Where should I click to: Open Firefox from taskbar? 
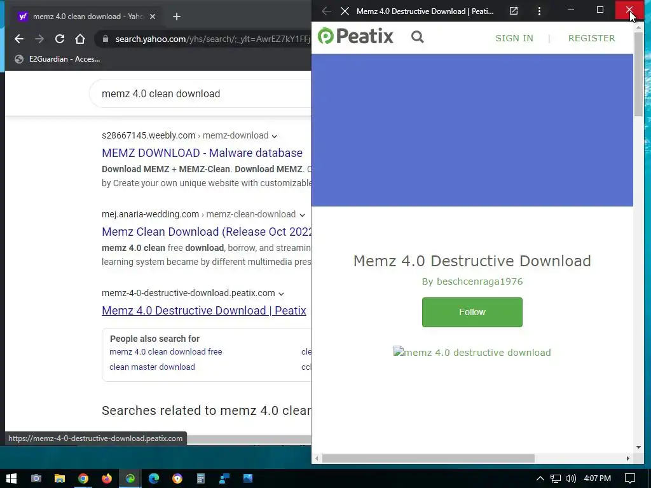click(x=107, y=478)
